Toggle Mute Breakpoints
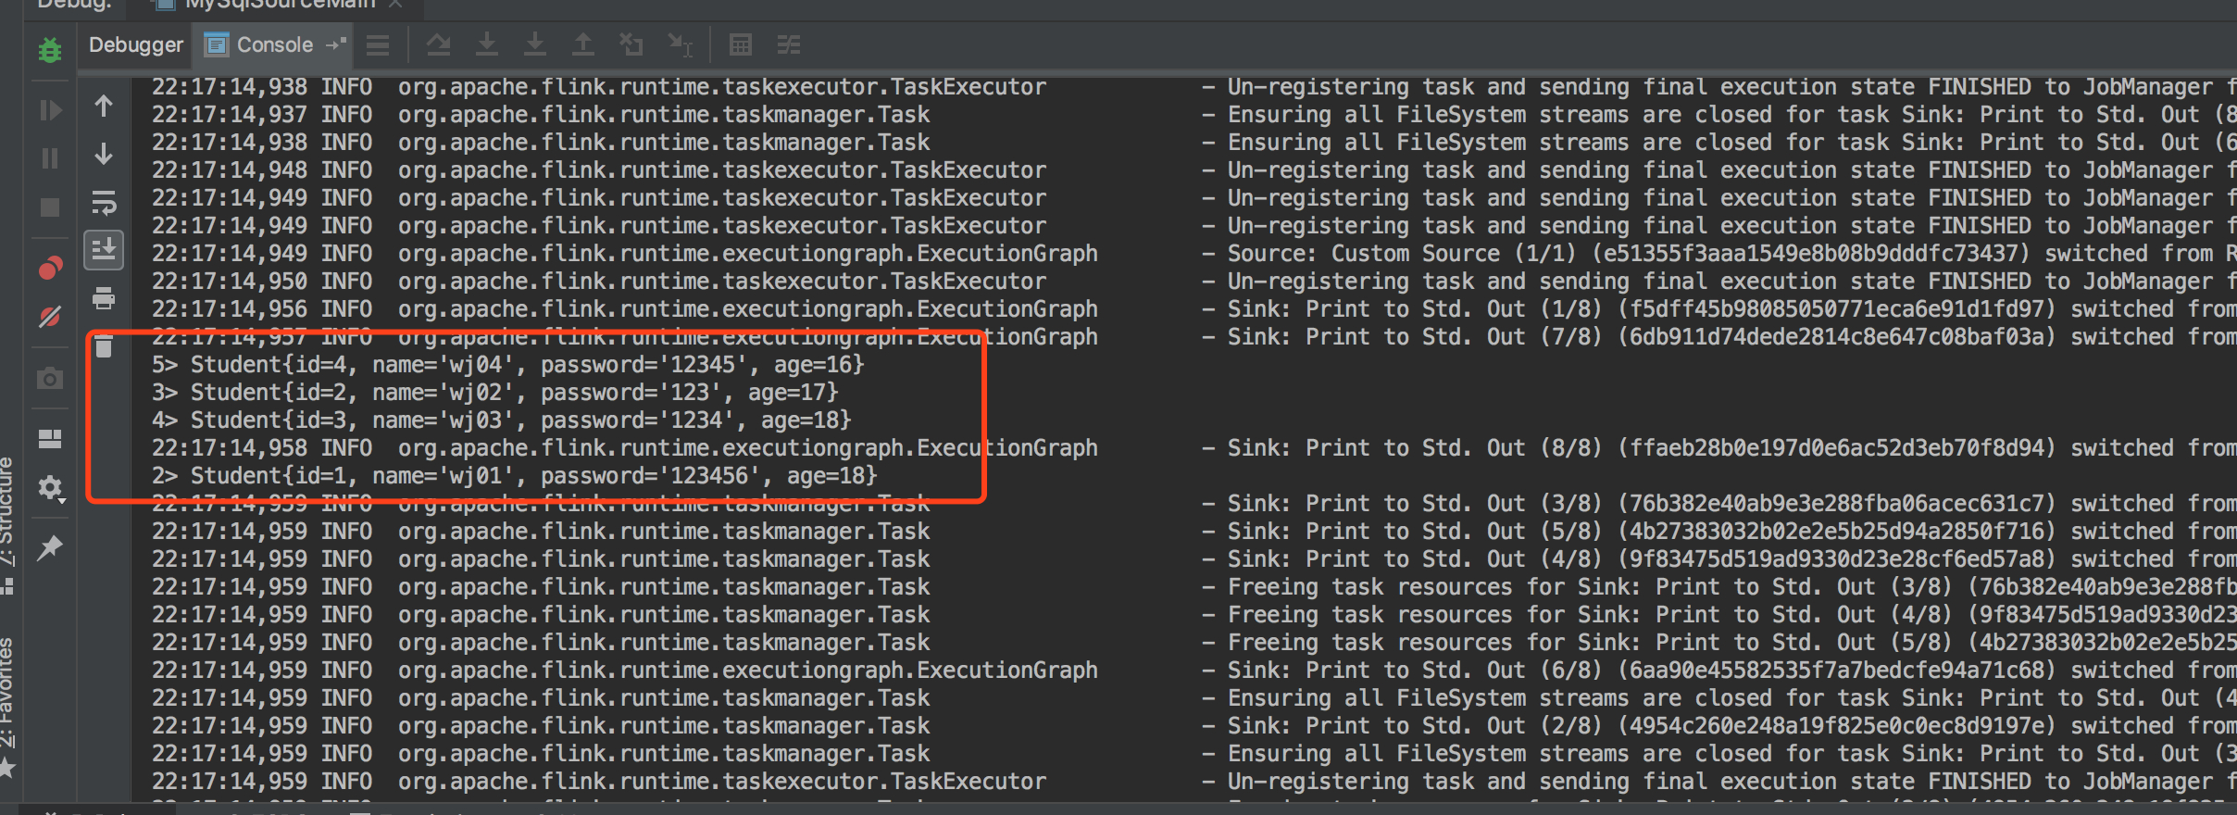 point(50,318)
